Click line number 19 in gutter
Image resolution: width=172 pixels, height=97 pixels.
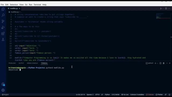[x=10, y=58]
